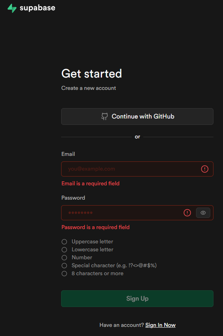Submit the green Sign Up button

pos(137,299)
